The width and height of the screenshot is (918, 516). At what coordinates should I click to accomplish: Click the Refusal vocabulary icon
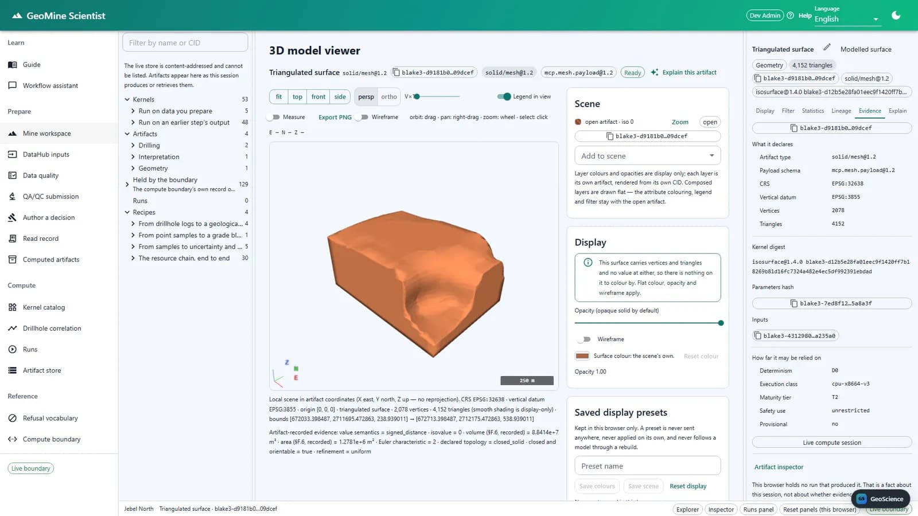click(x=12, y=418)
